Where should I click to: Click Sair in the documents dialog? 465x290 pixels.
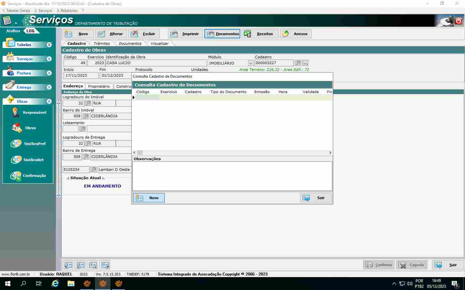point(315,198)
